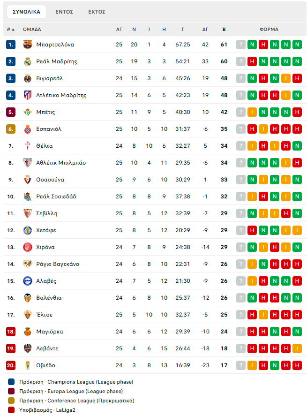Click the Champions League blue legend swatch

11,382
